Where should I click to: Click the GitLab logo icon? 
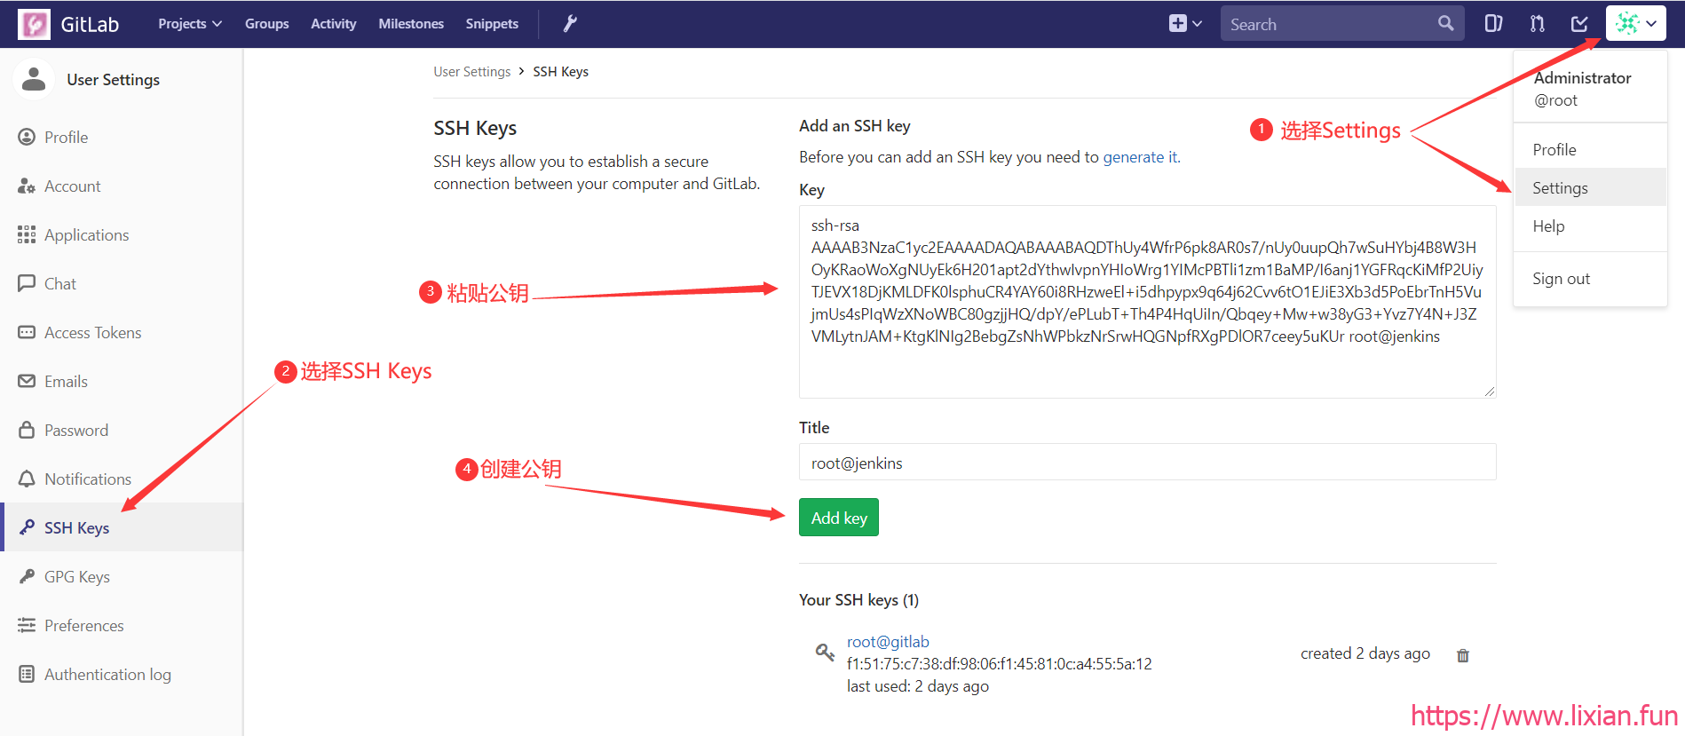35,24
